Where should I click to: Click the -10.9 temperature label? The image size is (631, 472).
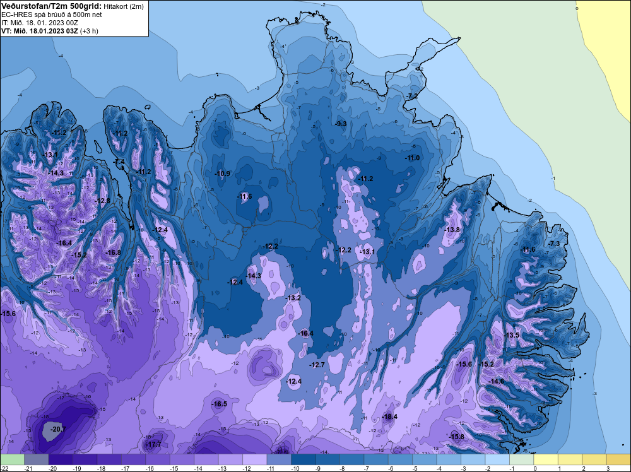click(x=223, y=174)
